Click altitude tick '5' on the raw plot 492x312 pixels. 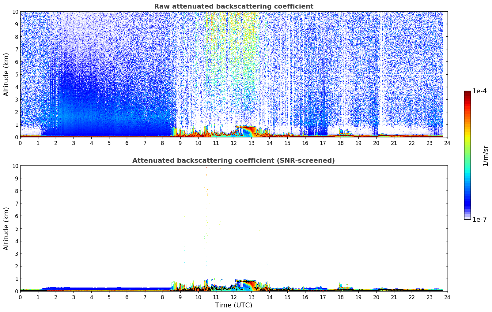[x=17, y=74]
